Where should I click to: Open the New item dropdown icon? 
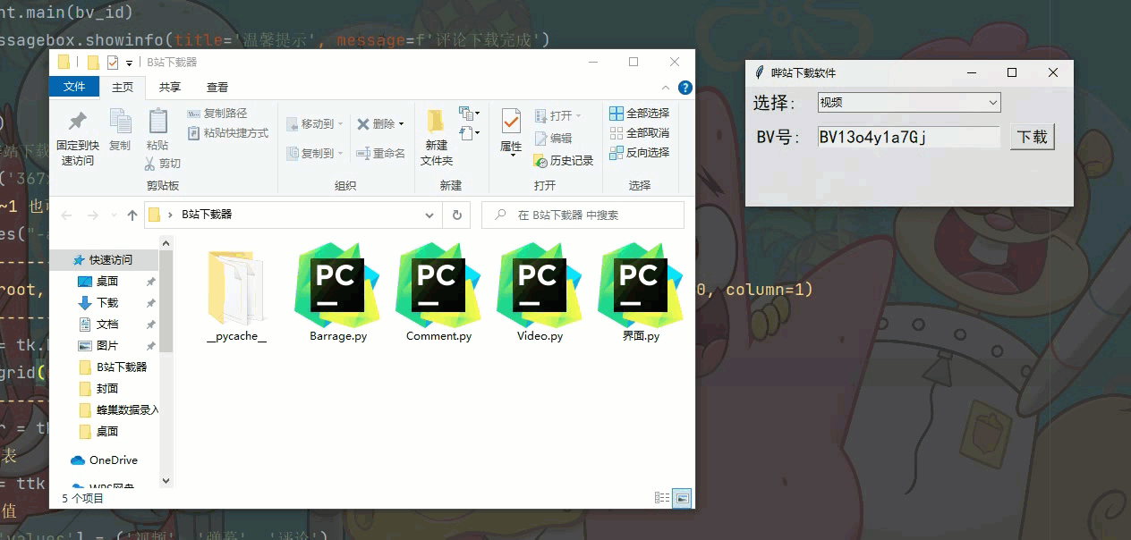pyautogui.click(x=470, y=114)
